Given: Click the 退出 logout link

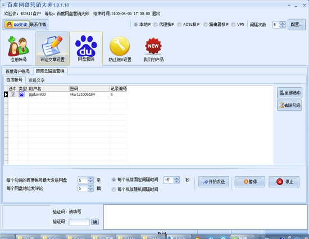Looking at the screenshot, I should pyautogui.click(x=156, y=13).
